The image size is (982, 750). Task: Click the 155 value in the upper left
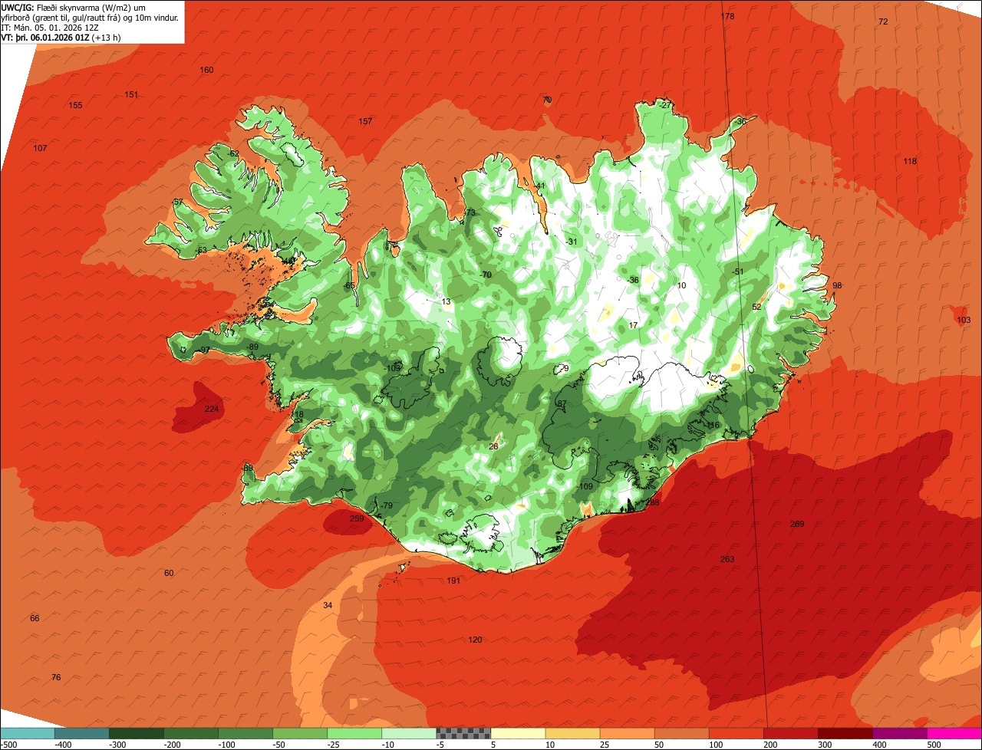pyautogui.click(x=75, y=105)
